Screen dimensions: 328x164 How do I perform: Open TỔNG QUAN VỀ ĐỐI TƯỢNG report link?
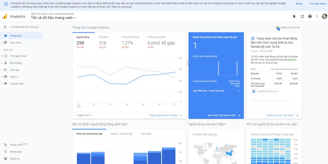pos(166,115)
